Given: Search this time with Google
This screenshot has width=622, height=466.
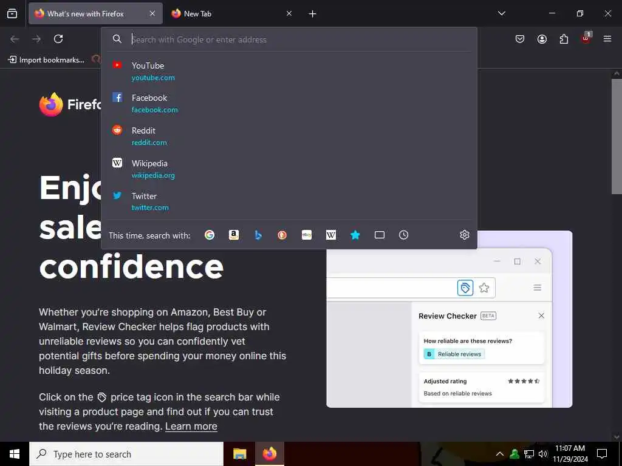Looking at the screenshot, I should point(210,235).
